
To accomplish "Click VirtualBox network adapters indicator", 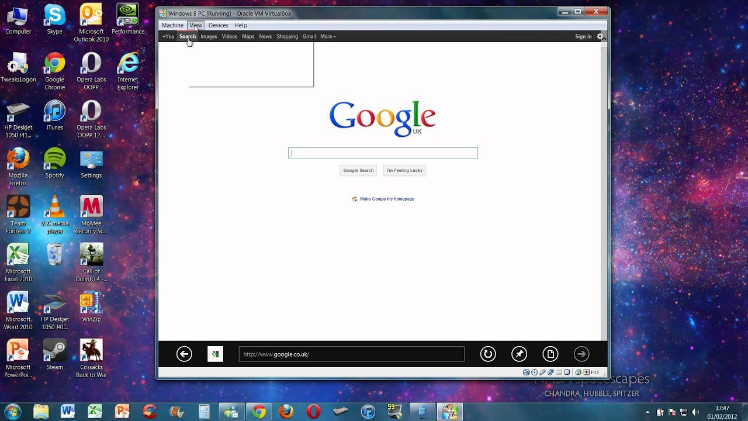I will click(x=550, y=372).
